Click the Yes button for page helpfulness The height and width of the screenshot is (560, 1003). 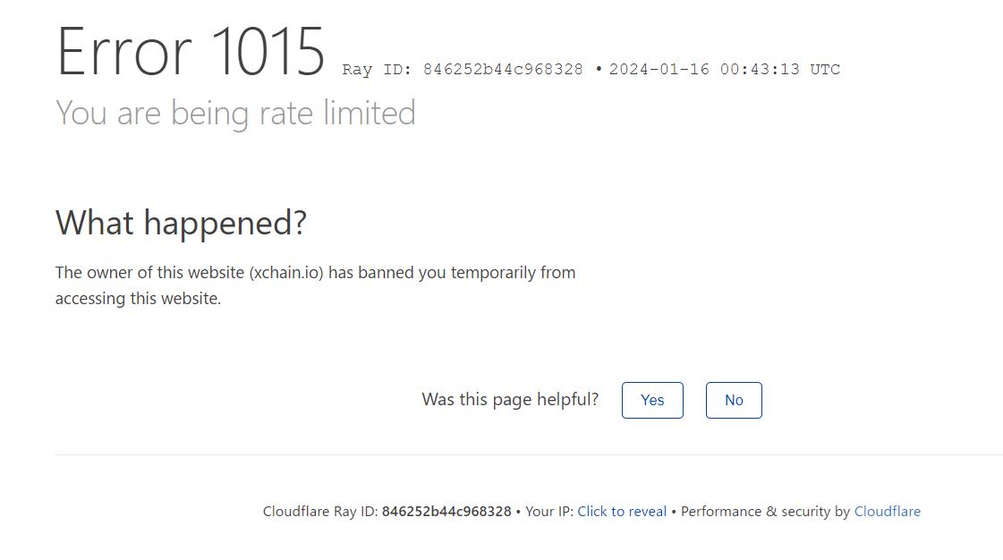click(652, 400)
